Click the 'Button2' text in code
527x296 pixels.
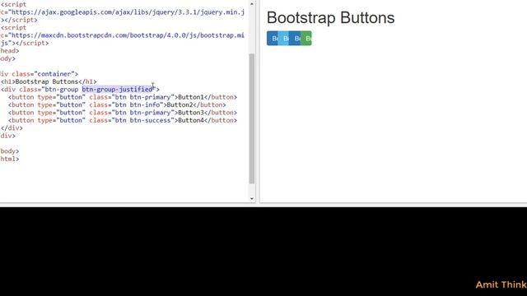click(180, 104)
